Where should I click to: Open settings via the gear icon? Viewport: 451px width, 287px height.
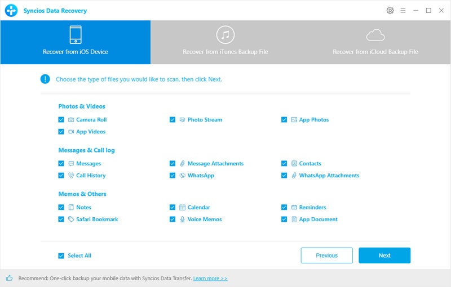[390, 11]
